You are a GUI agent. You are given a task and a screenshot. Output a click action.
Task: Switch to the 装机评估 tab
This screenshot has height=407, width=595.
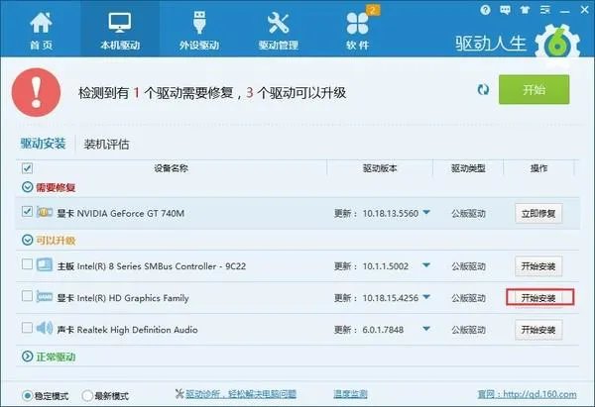pyautogui.click(x=107, y=144)
